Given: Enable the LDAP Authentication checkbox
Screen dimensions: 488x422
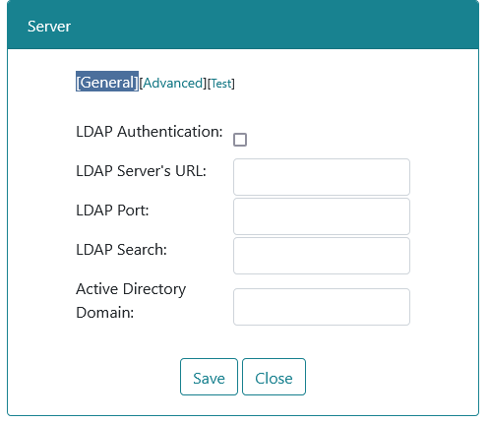Looking at the screenshot, I should [x=240, y=140].
